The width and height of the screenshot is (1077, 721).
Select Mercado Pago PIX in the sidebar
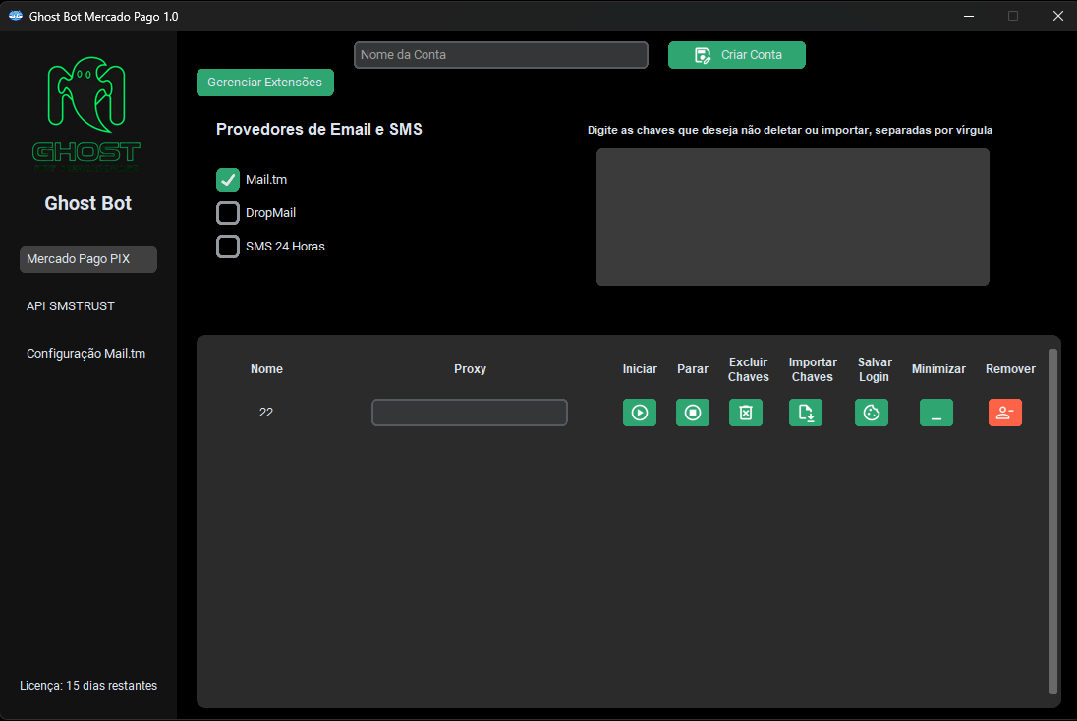tap(87, 258)
